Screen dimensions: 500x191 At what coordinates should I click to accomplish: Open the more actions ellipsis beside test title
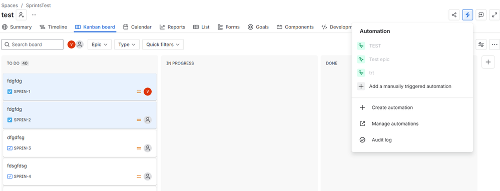click(34, 14)
